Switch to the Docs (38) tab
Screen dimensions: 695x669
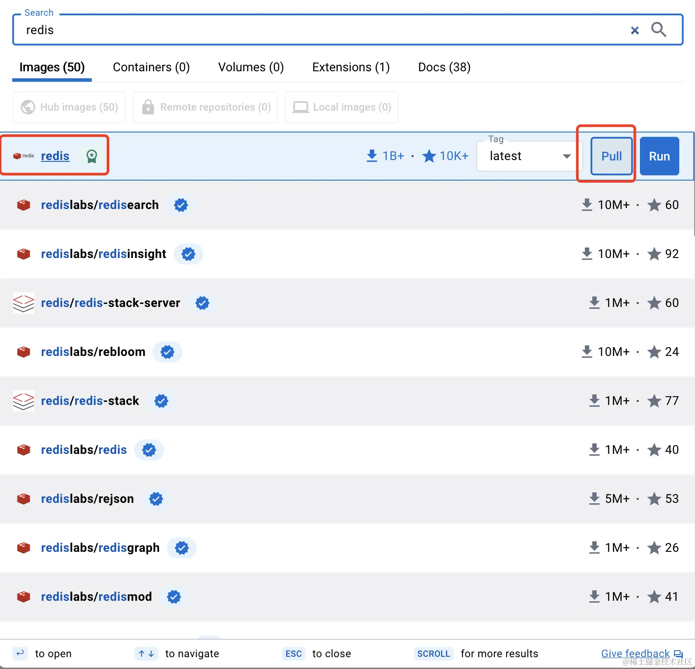445,67
